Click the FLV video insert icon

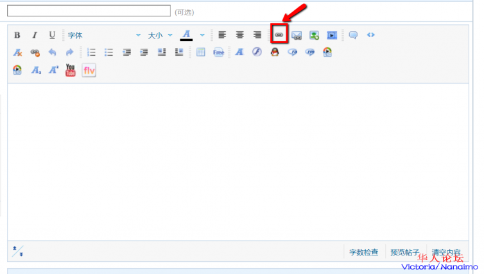click(89, 70)
